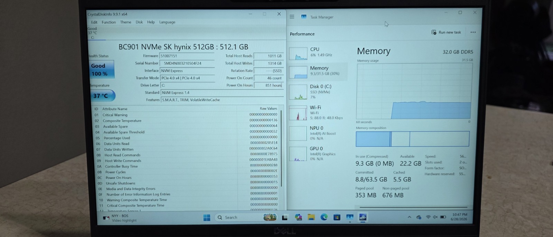Open the Windows Start button
The image size is (553, 237).
click(x=207, y=217)
